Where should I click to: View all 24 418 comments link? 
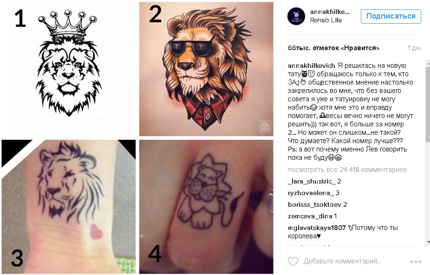point(347,170)
